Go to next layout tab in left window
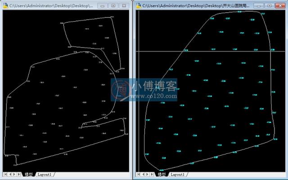This screenshot has height=180, width=288. (14, 174)
